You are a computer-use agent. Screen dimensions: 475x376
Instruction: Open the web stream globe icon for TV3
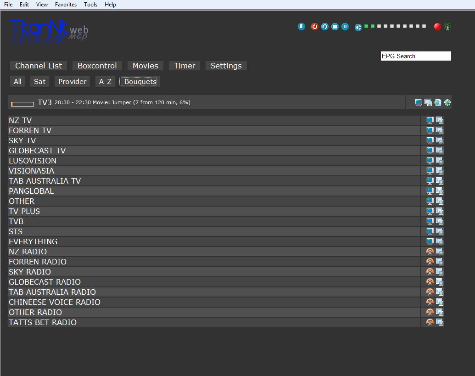pyautogui.click(x=447, y=102)
